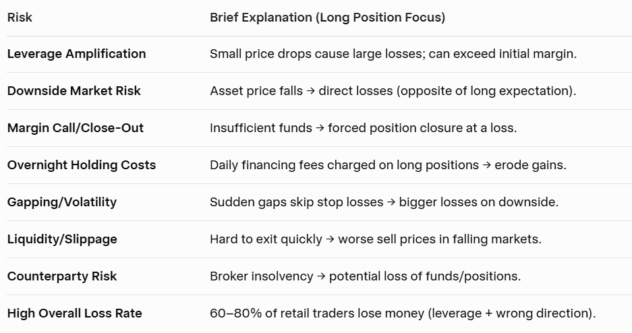The image size is (632, 333).
Task: Select the Gapping/Volatility risk label
Action: 61,202
